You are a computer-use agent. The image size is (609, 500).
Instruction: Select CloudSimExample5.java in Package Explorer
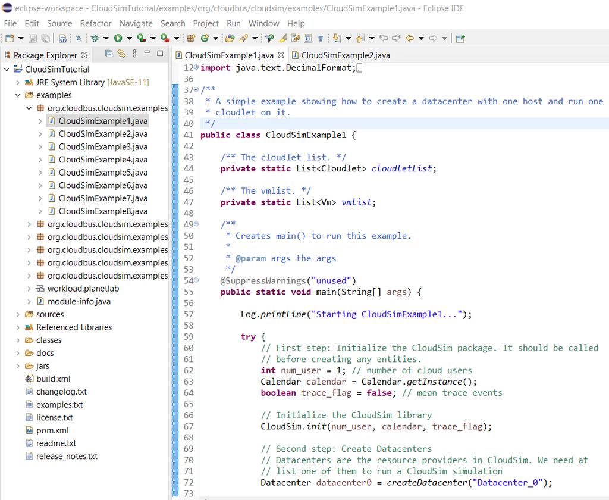coord(103,173)
